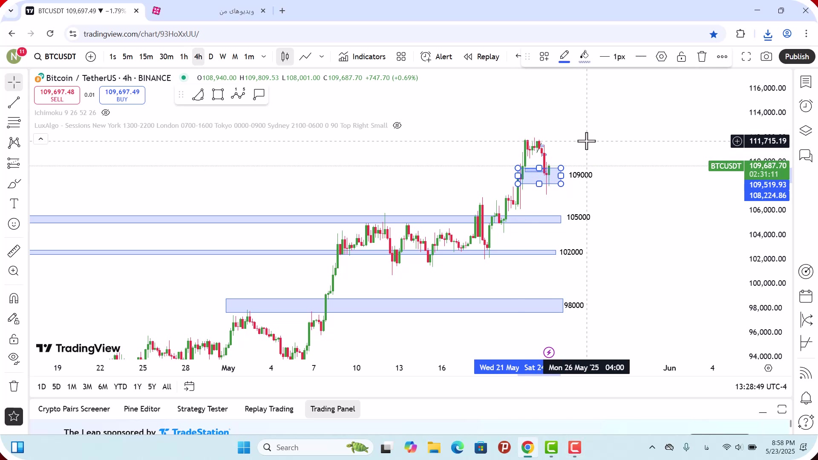The height and width of the screenshot is (460, 818).
Task: Open the forecasting and measurement tools
Action: pos(14,163)
